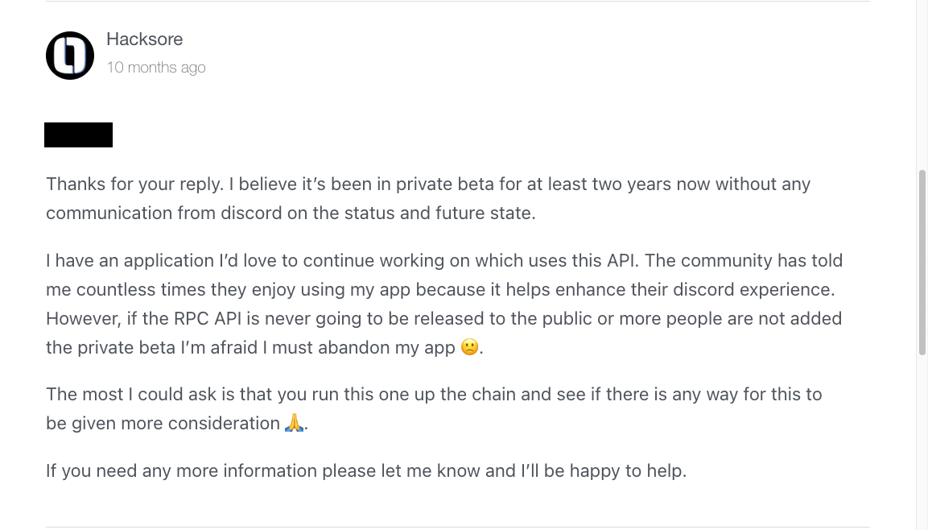
Task: Click the "RPC API" text in the comment
Action: tap(207, 319)
